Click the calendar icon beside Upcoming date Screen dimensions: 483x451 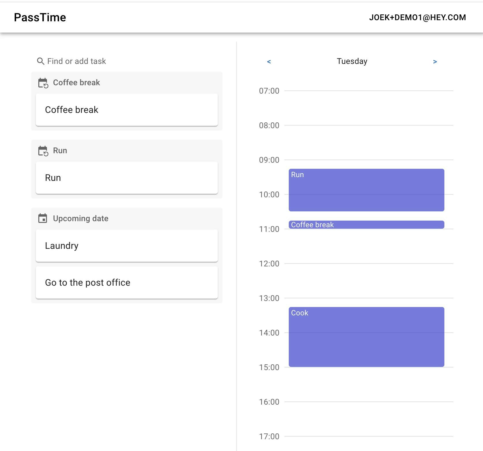[x=43, y=218]
